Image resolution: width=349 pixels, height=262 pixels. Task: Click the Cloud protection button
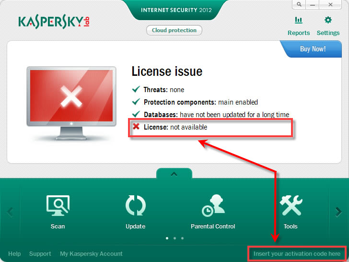(174, 30)
